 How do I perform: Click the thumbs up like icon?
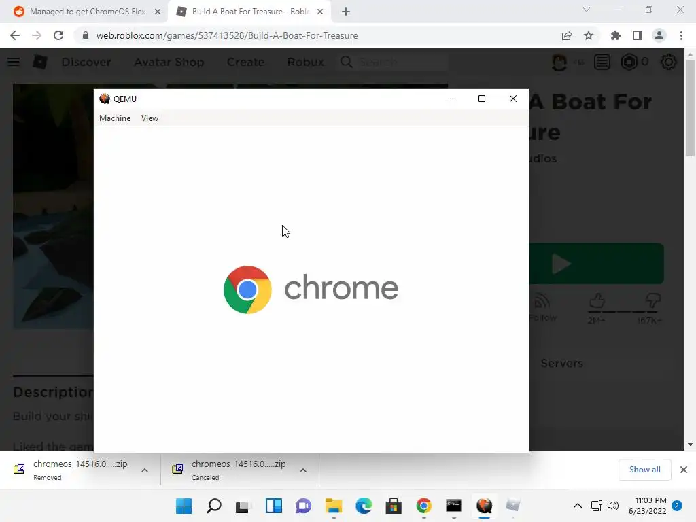(597, 301)
